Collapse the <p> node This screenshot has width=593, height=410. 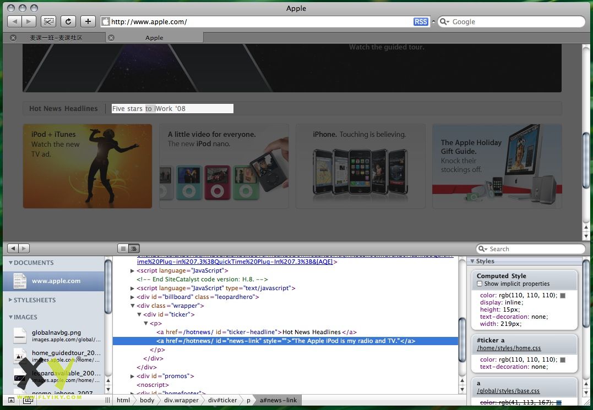145,324
